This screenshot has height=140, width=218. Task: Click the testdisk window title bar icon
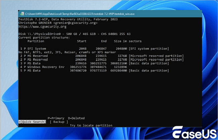pyautogui.click(x=22, y=14)
